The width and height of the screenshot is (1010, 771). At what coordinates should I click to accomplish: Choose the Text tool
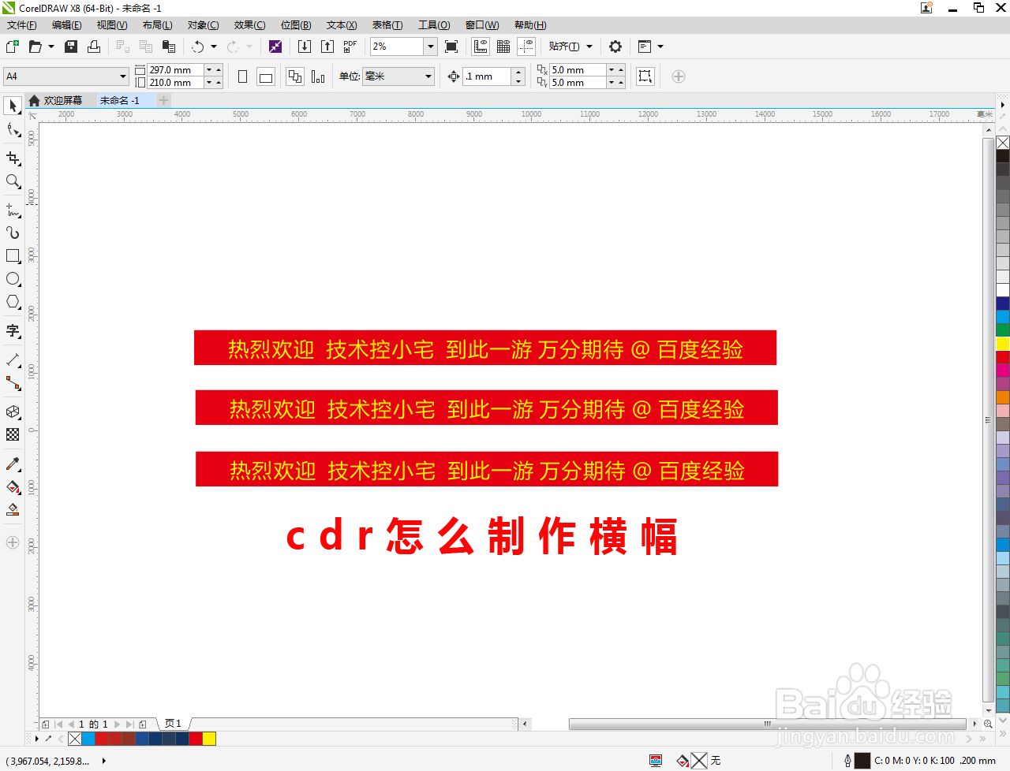tap(13, 330)
